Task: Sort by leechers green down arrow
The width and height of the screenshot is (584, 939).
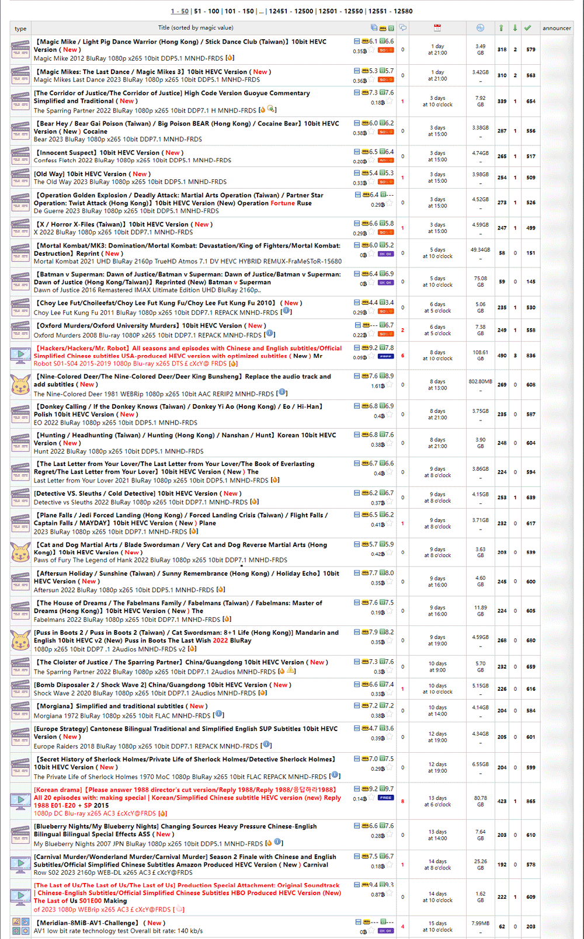Action: click(515, 27)
